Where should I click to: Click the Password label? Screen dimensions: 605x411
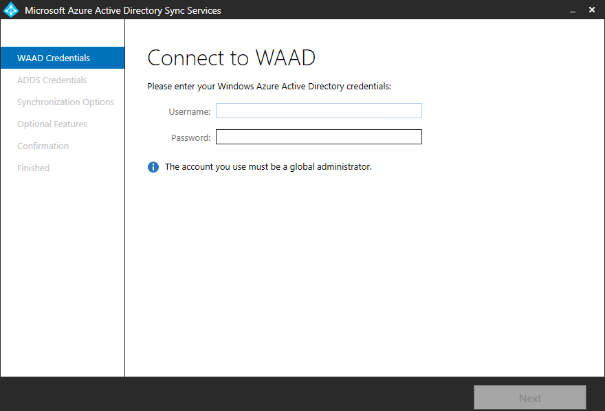(x=190, y=137)
